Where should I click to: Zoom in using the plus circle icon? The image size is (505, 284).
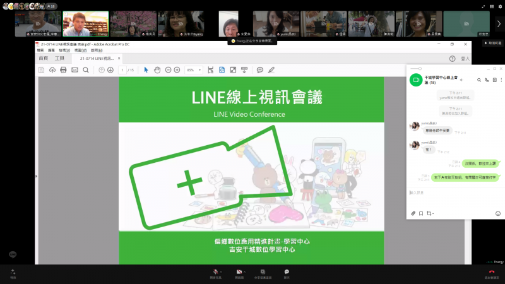point(177,70)
